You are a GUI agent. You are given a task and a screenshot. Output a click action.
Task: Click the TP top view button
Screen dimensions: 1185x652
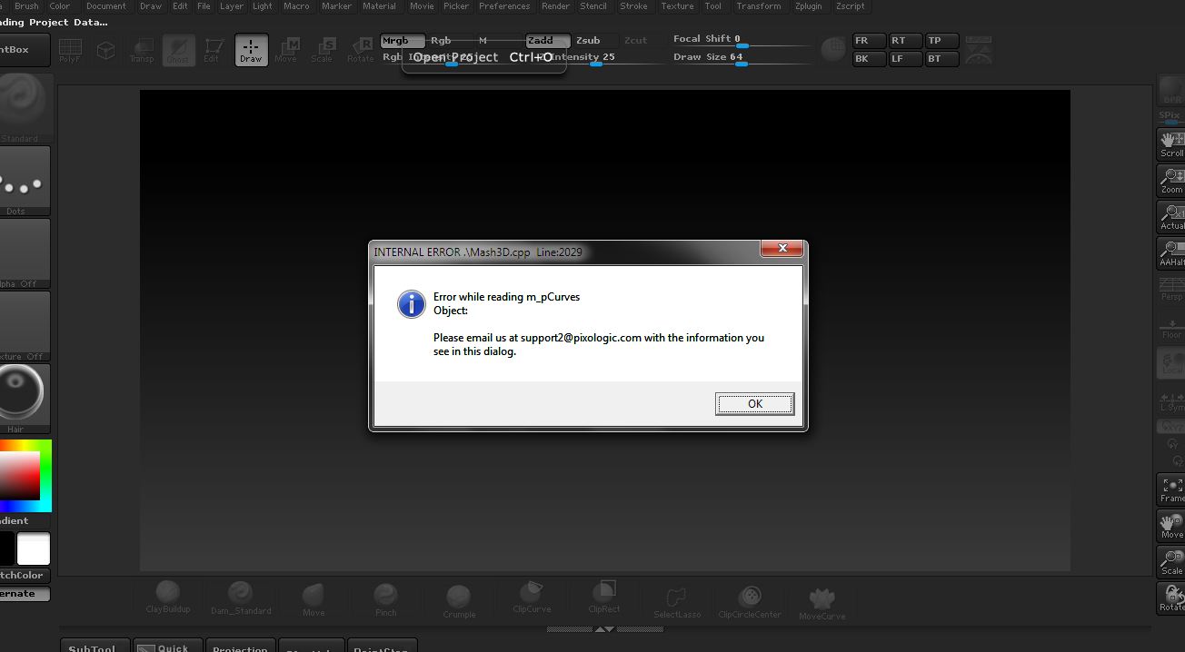click(941, 41)
